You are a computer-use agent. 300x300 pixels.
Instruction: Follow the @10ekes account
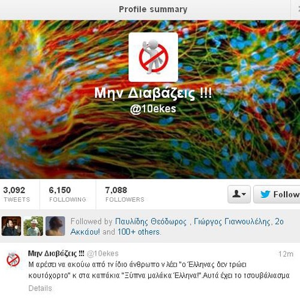[x=277, y=194]
